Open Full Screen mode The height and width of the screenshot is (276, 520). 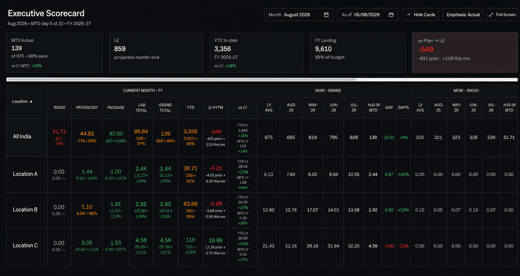pyautogui.click(x=502, y=15)
